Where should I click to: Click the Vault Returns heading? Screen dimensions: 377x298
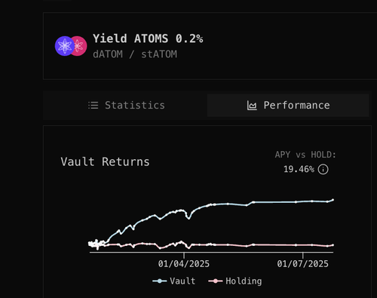coord(105,161)
